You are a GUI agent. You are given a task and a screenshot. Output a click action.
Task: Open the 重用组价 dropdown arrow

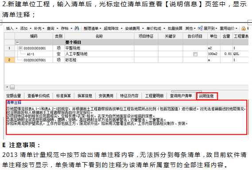click(x=236, y=29)
